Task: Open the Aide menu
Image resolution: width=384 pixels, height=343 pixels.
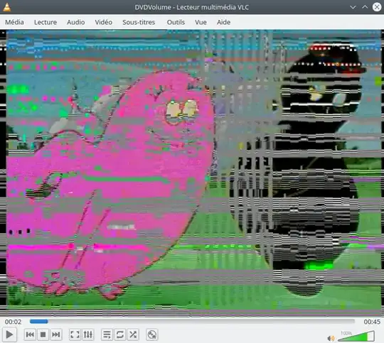Action: pyautogui.click(x=223, y=22)
